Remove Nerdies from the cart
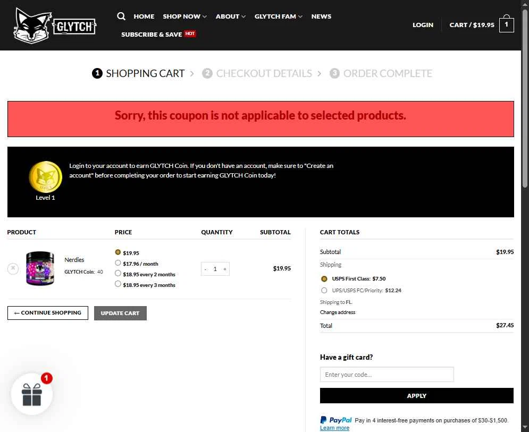The image size is (529, 432). click(13, 268)
